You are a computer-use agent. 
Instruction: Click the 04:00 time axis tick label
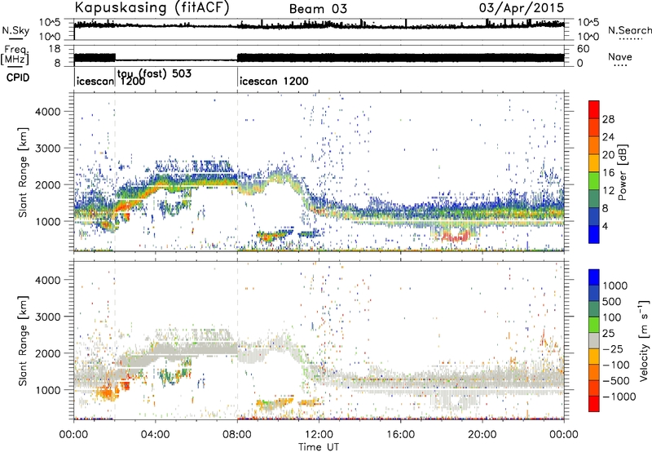(155, 435)
